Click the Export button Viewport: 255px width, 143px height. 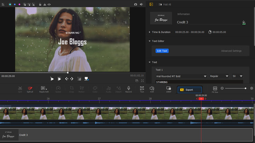coord(189,90)
